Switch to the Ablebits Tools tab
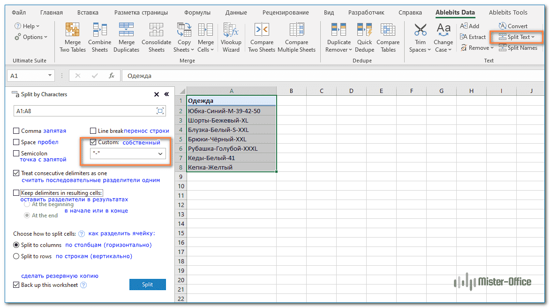The image size is (550, 308). click(508, 13)
